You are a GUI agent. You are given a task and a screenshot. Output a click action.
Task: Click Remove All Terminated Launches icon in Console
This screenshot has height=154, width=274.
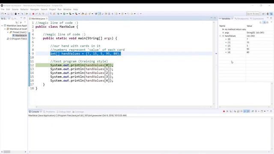(x=231, y=111)
